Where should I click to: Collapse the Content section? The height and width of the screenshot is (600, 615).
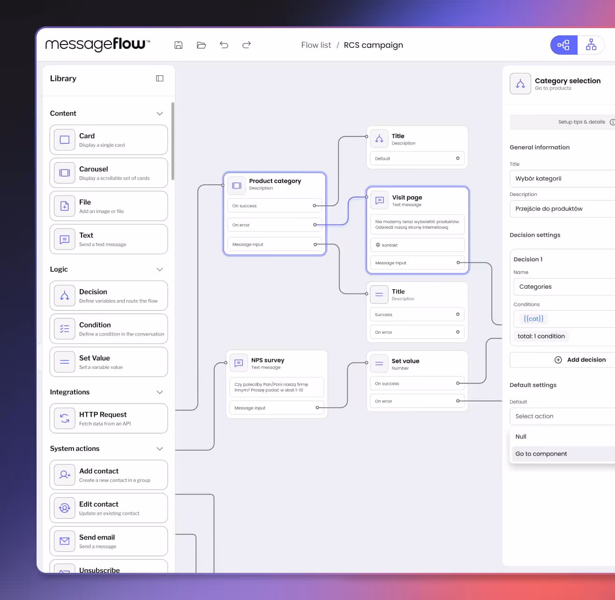click(x=160, y=113)
